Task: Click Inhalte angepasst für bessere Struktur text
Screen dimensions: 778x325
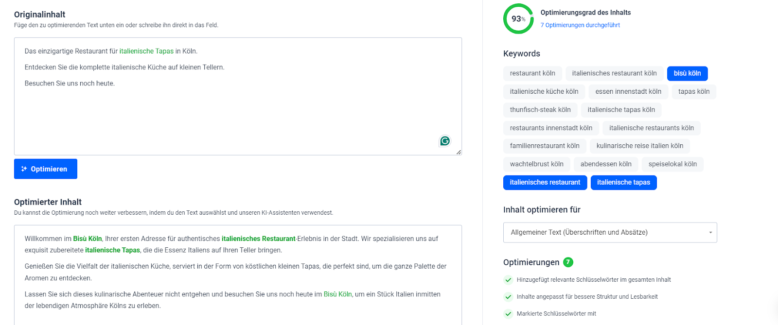Action: coord(587,297)
